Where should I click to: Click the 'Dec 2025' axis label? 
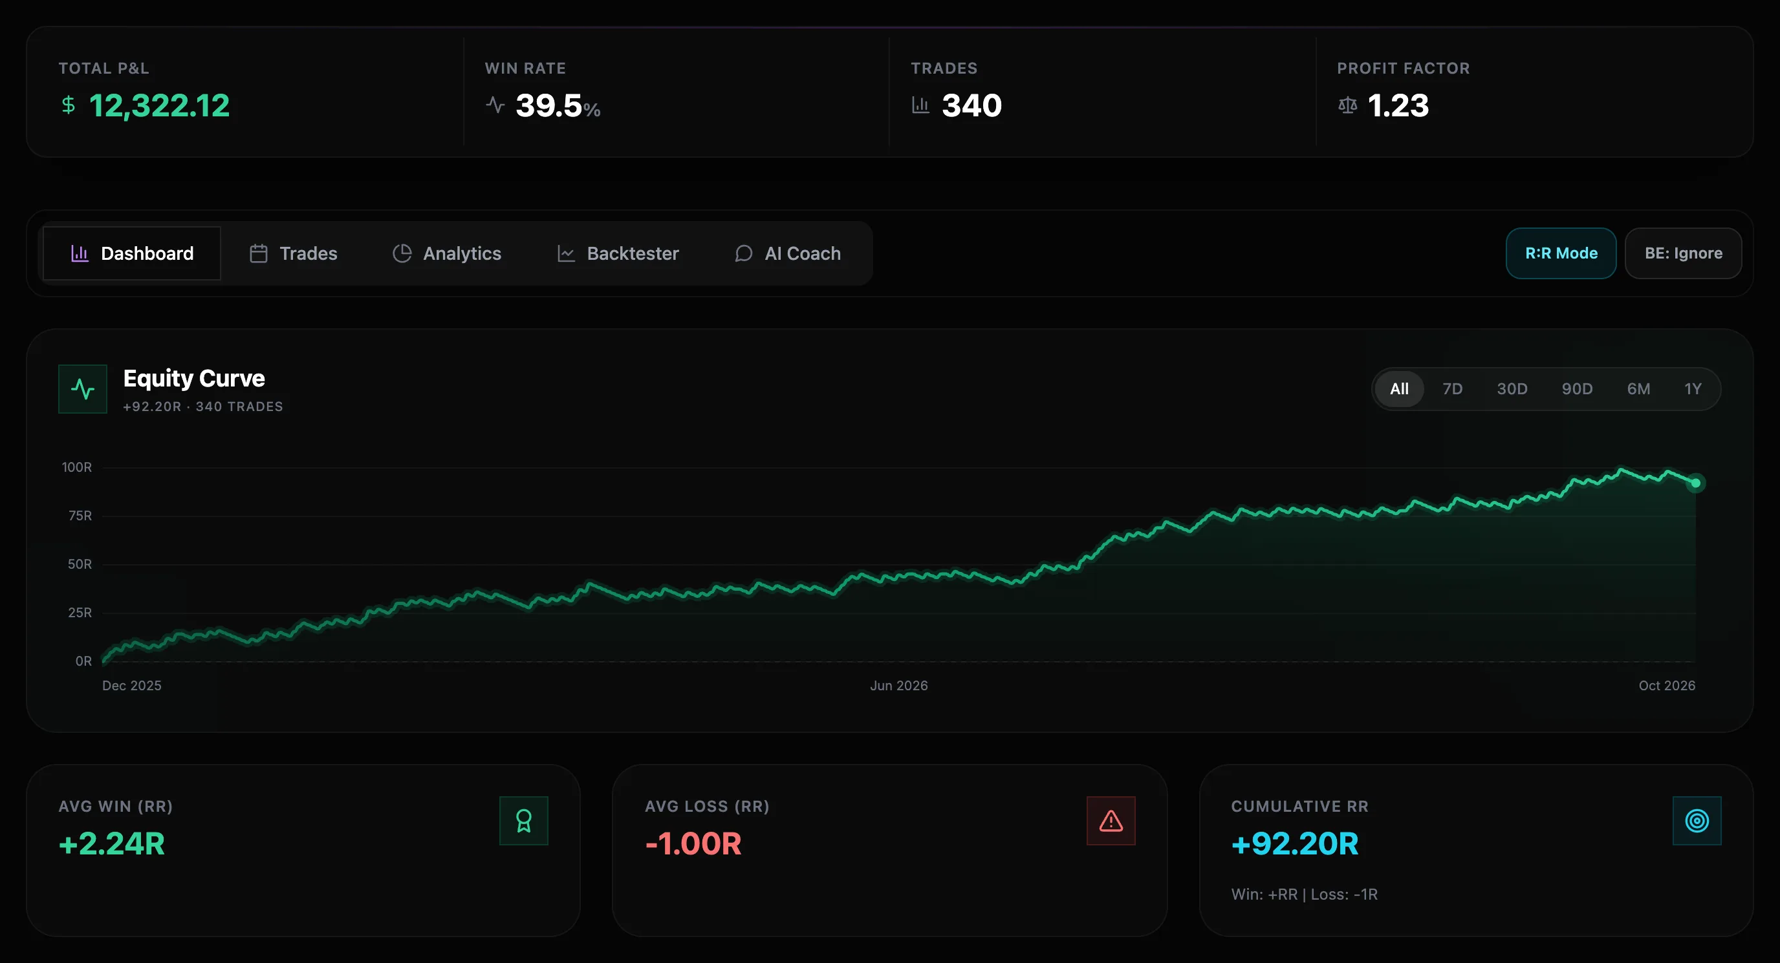(132, 686)
